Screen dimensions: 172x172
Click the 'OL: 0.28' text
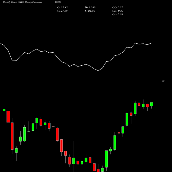pyautogui.click(x=118, y=14)
